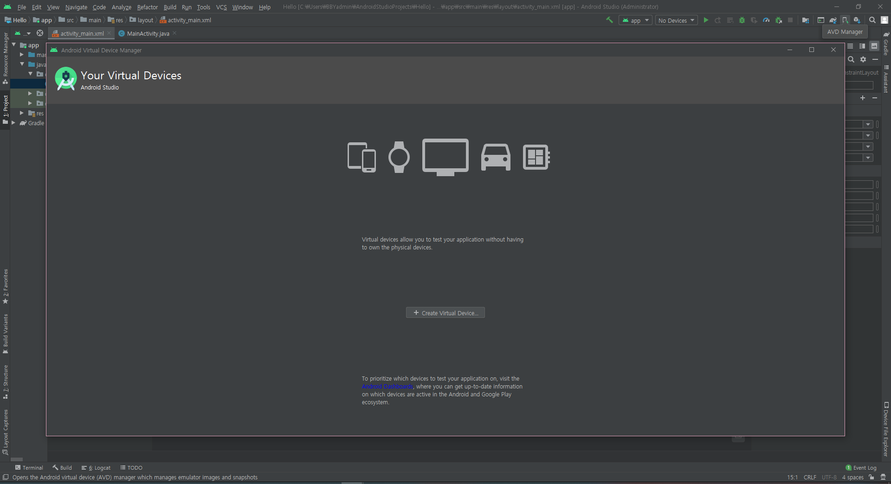Open Project Structure folder icon
Image resolution: width=891 pixels, height=484 pixels.
click(x=806, y=20)
